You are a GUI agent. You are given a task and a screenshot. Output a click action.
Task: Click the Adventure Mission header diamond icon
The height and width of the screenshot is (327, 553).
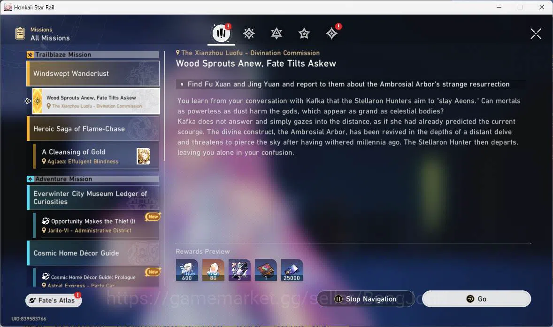pos(31,179)
